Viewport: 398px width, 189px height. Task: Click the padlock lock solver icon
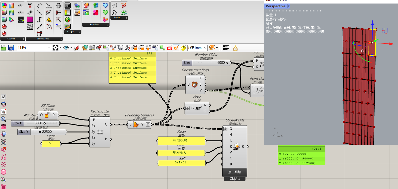click(92, 47)
